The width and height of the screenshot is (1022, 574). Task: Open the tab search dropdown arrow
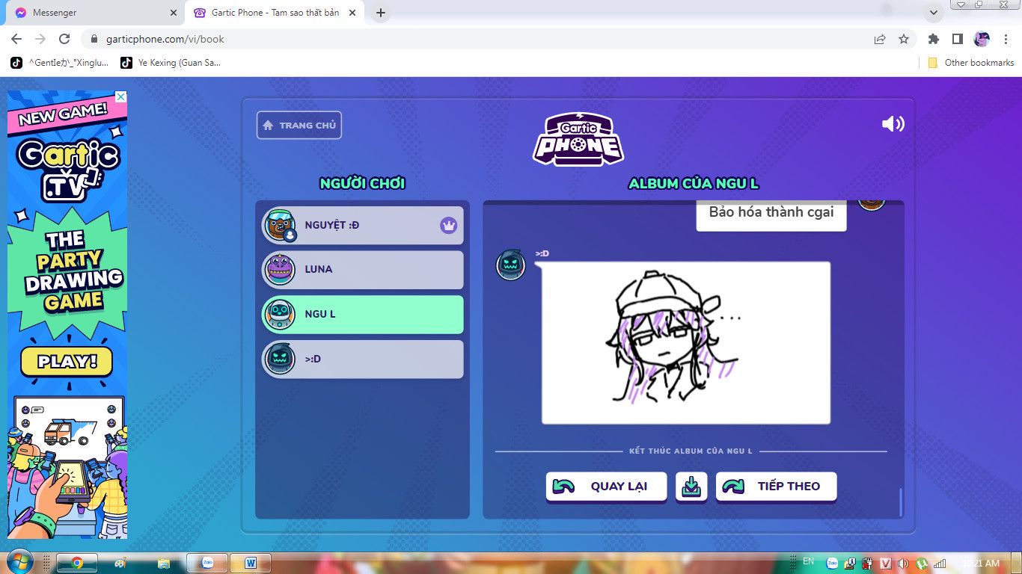tap(934, 13)
